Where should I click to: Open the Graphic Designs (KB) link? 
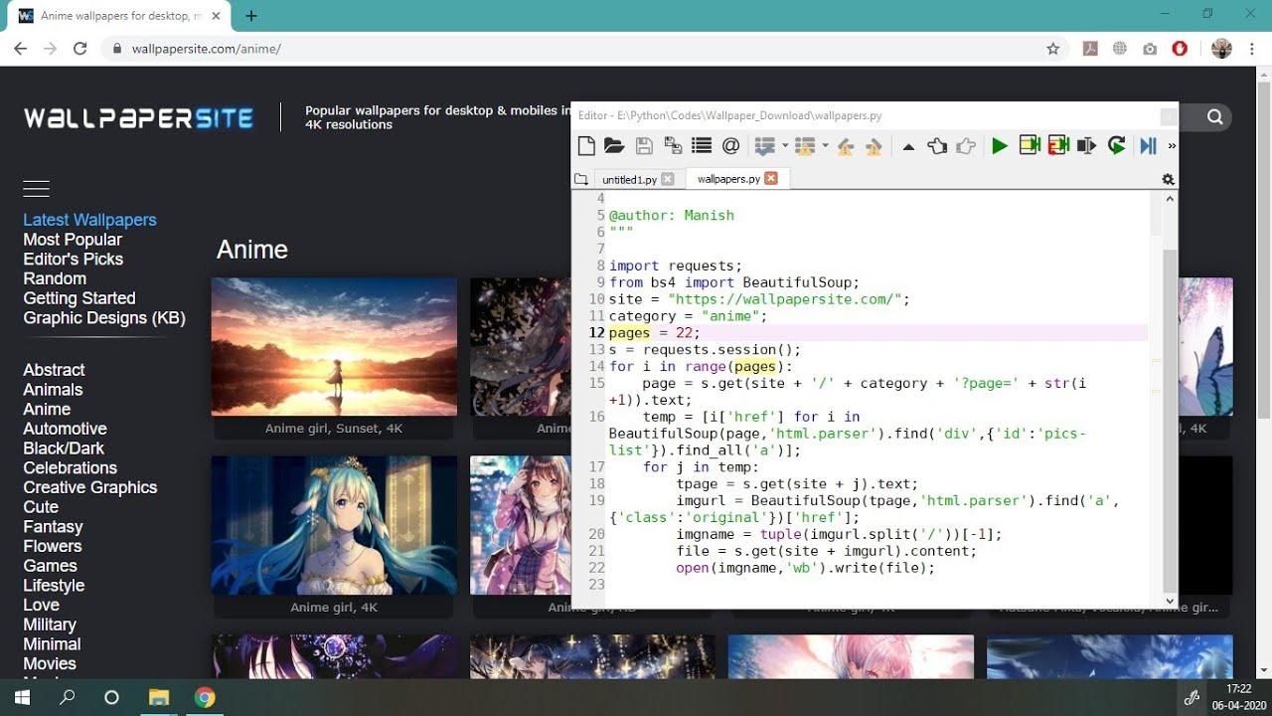tap(104, 318)
